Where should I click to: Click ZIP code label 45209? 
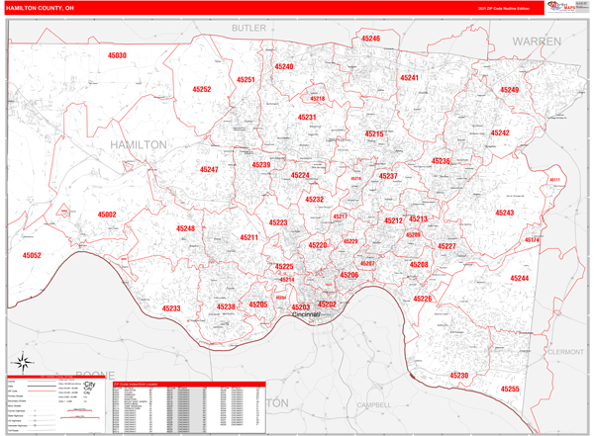413,235
